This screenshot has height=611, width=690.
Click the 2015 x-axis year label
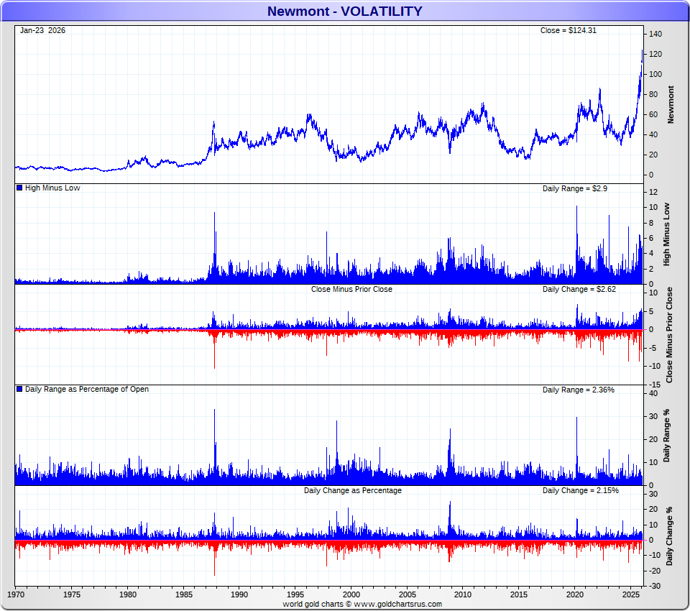pos(519,594)
